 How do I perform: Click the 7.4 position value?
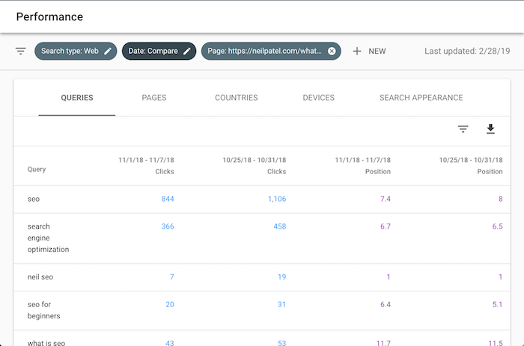386,200
